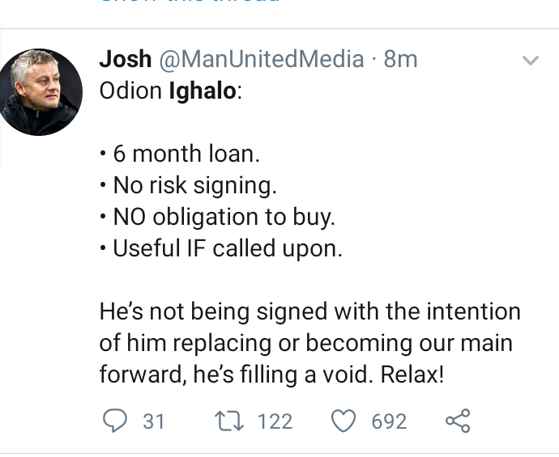Click the '6 month loan.' bullet line

pos(180,154)
